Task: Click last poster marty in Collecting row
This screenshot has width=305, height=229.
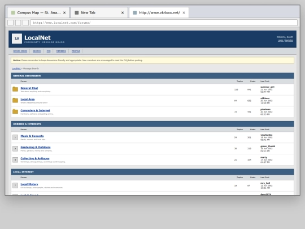Action: click(x=264, y=157)
